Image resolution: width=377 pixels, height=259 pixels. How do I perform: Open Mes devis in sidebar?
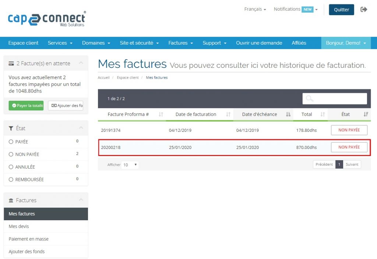point(19,226)
